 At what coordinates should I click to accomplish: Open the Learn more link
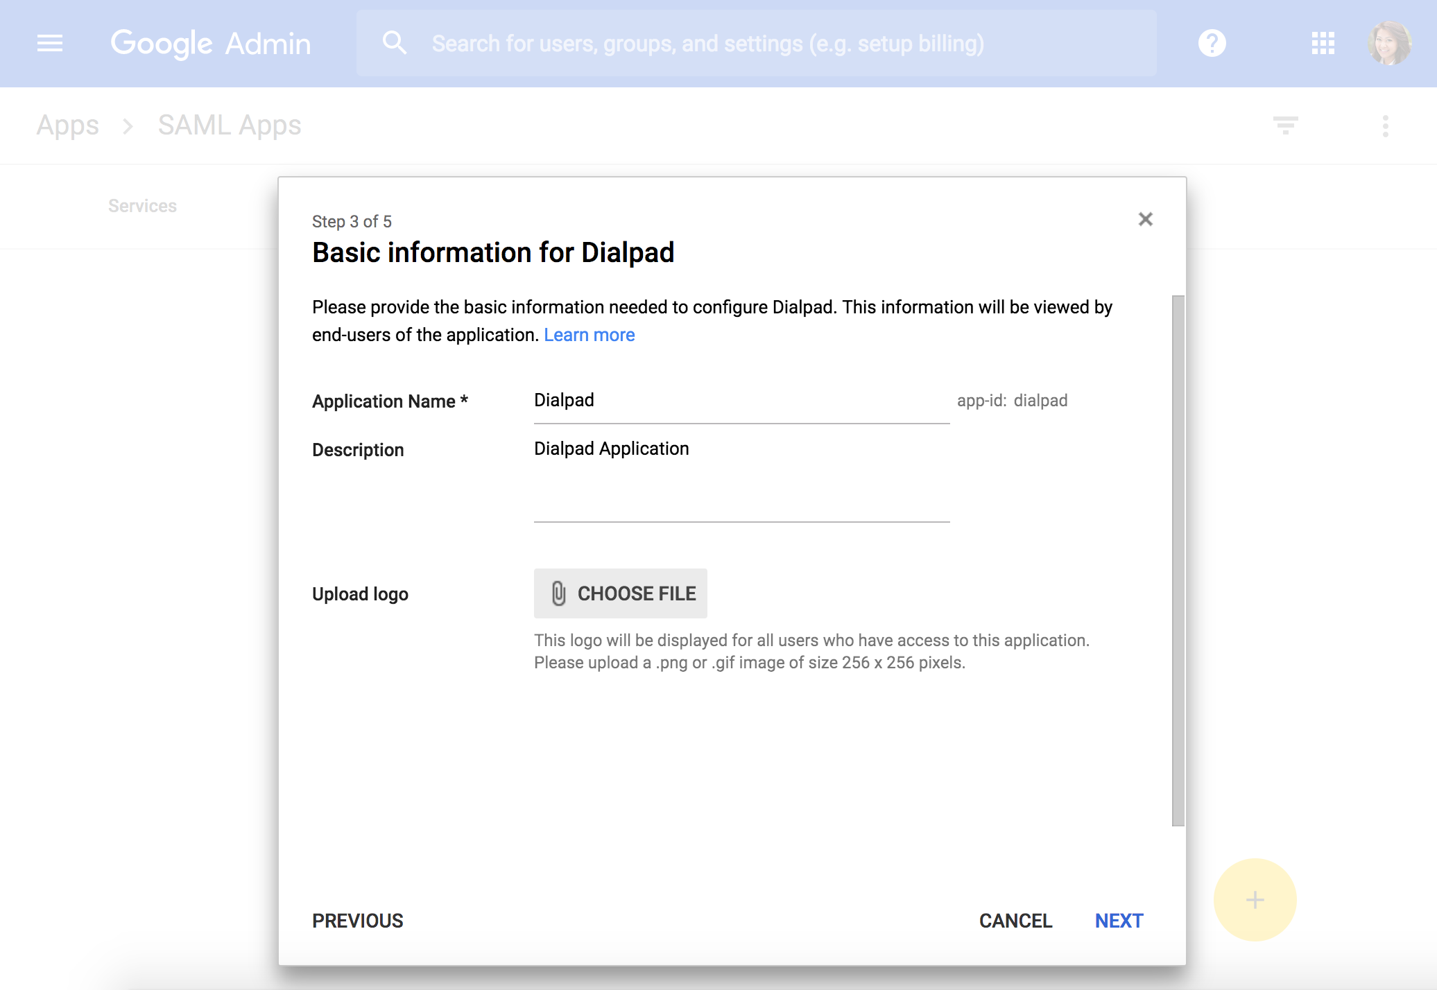(589, 335)
